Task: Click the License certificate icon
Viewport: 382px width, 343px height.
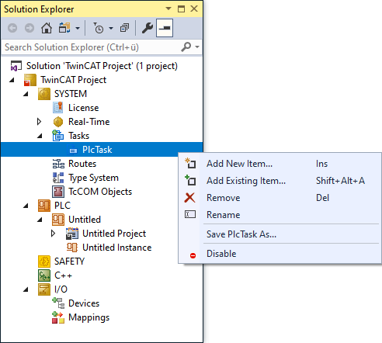Action: 58,108
